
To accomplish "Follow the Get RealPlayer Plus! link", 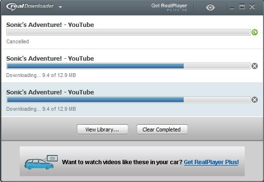I will (x=211, y=162).
